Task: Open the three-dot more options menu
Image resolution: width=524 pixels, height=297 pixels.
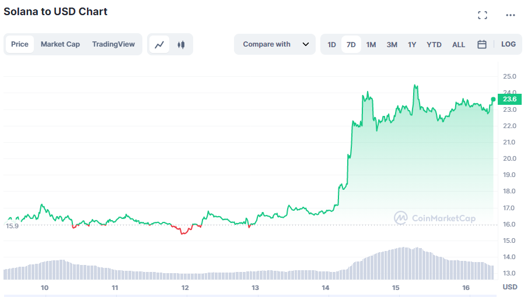Action: (511, 15)
